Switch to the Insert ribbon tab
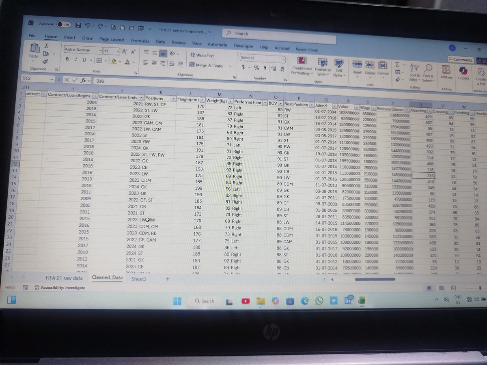 (x=69, y=37)
